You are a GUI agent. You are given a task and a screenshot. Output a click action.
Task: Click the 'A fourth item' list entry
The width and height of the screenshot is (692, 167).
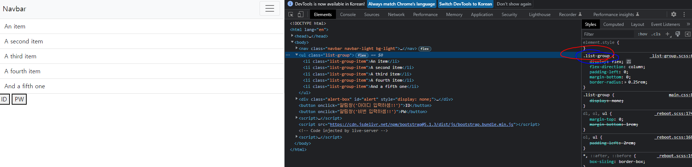[x=142, y=71]
